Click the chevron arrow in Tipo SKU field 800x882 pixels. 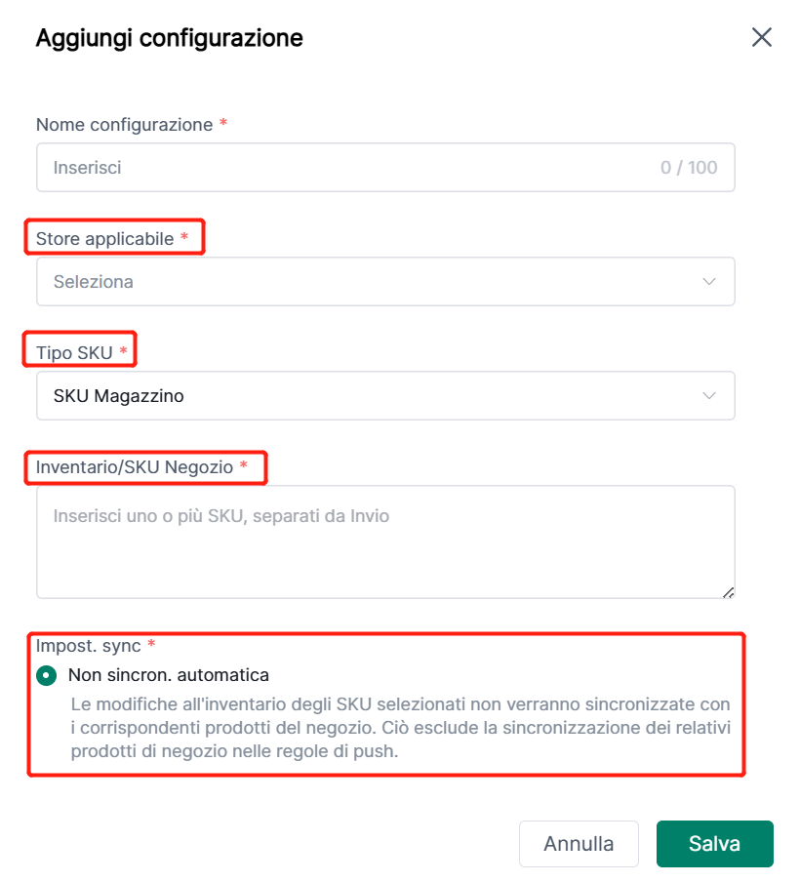(709, 396)
